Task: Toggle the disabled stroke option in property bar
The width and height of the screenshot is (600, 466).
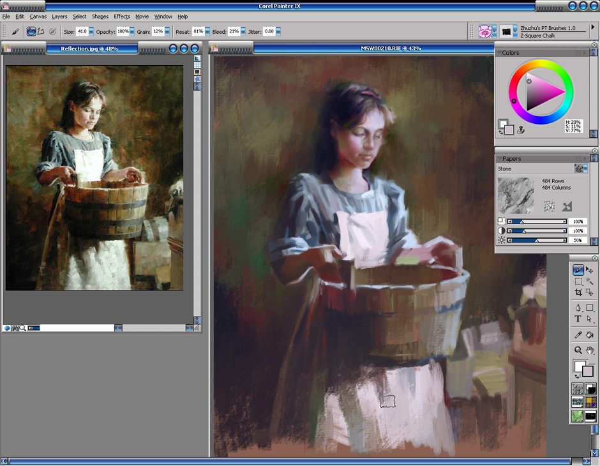Action: point(53,31)
